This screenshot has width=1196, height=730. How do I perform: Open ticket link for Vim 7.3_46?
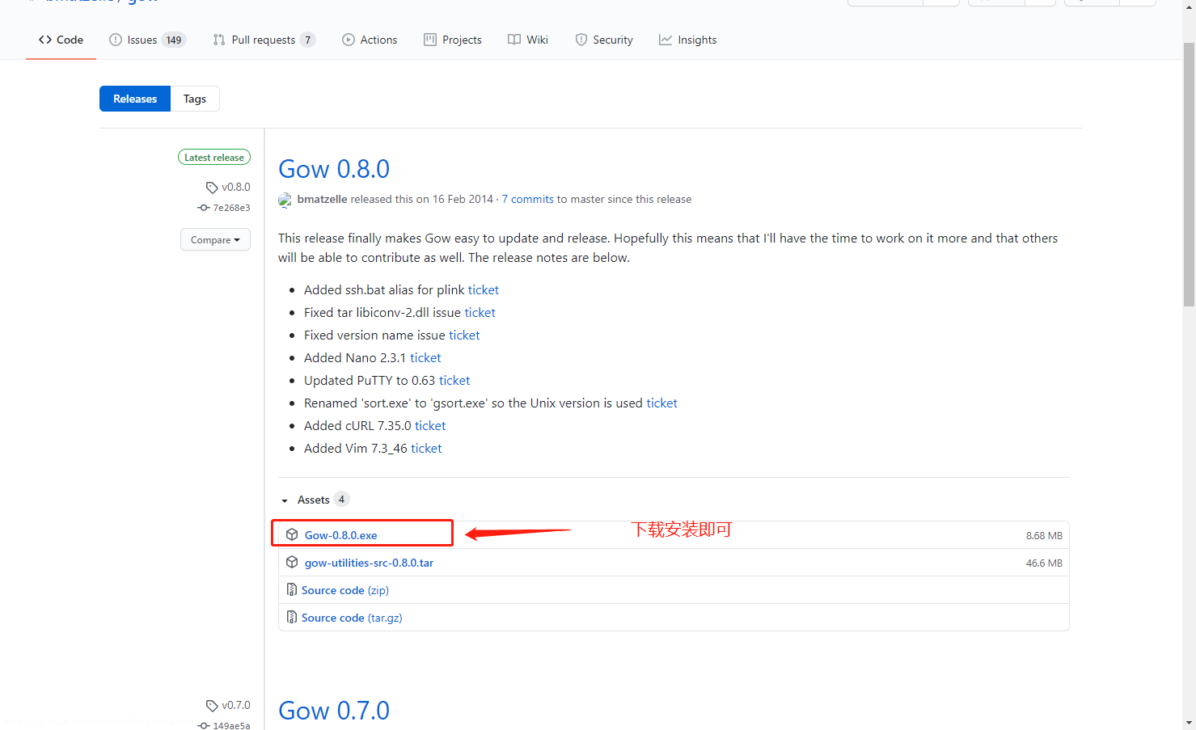coord(426,448)
